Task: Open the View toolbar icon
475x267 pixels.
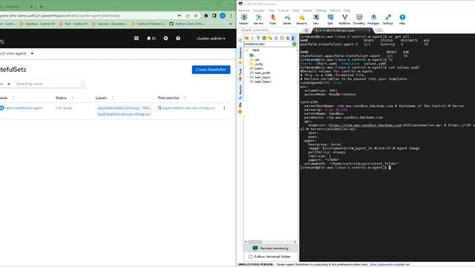Action: 315,19
